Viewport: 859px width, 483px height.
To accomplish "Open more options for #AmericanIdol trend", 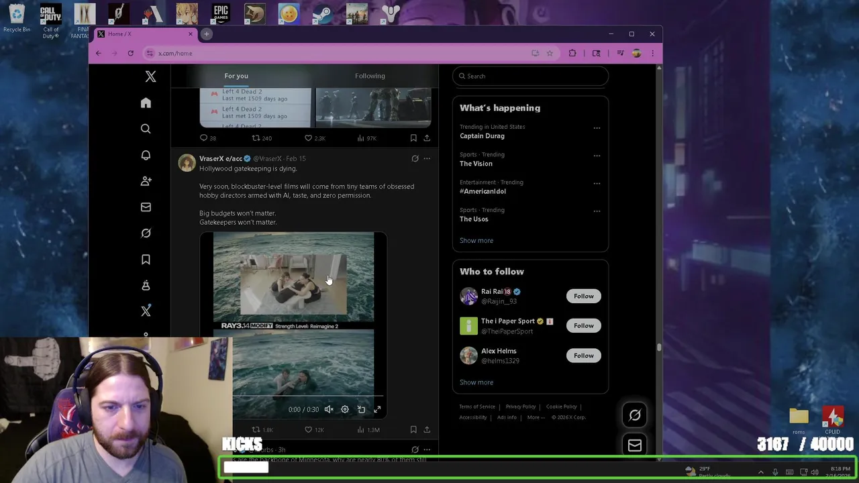I will tap(597, 183).
